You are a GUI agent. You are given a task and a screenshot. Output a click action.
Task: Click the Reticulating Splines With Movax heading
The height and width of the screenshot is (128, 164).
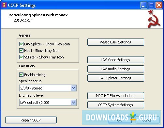click(38, 15)
